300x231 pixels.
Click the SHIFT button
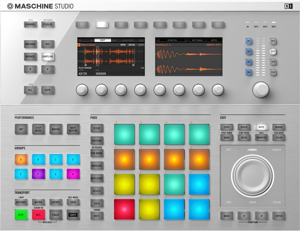pos(73,215)
